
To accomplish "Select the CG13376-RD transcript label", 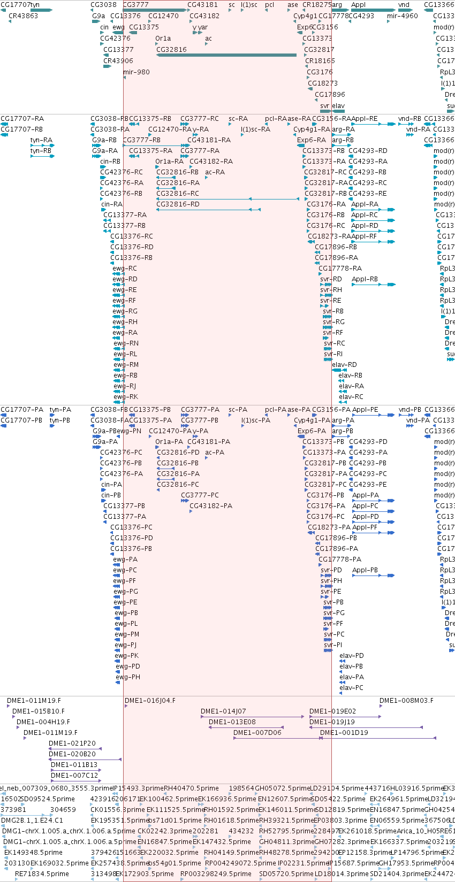I will click(132, 247).
